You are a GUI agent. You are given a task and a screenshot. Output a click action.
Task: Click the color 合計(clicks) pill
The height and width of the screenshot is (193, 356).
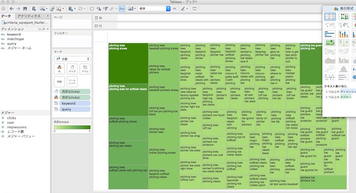[75, 98]
